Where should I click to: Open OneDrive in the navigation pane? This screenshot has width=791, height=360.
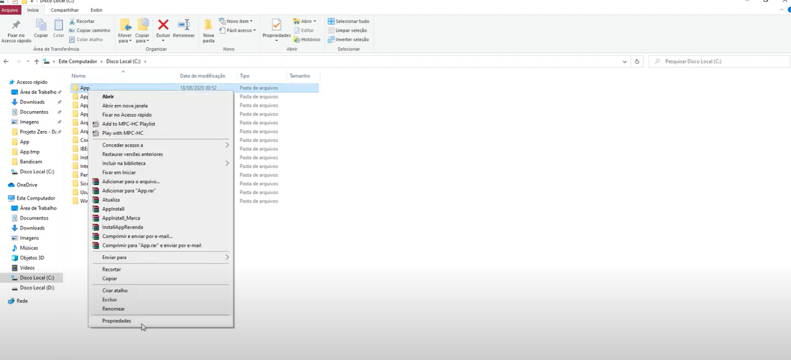[x=27, y=185]
